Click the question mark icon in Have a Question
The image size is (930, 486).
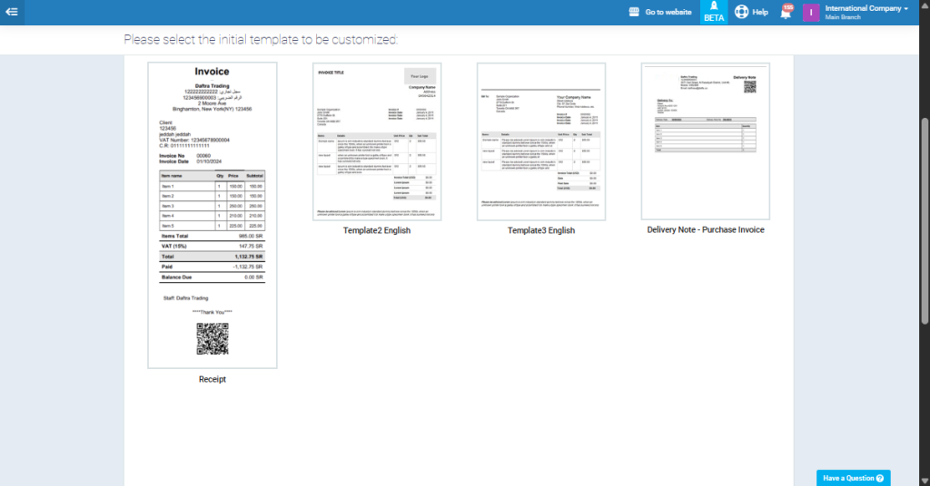879,478
